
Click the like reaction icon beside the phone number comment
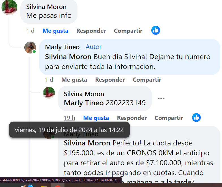(196, 118)
